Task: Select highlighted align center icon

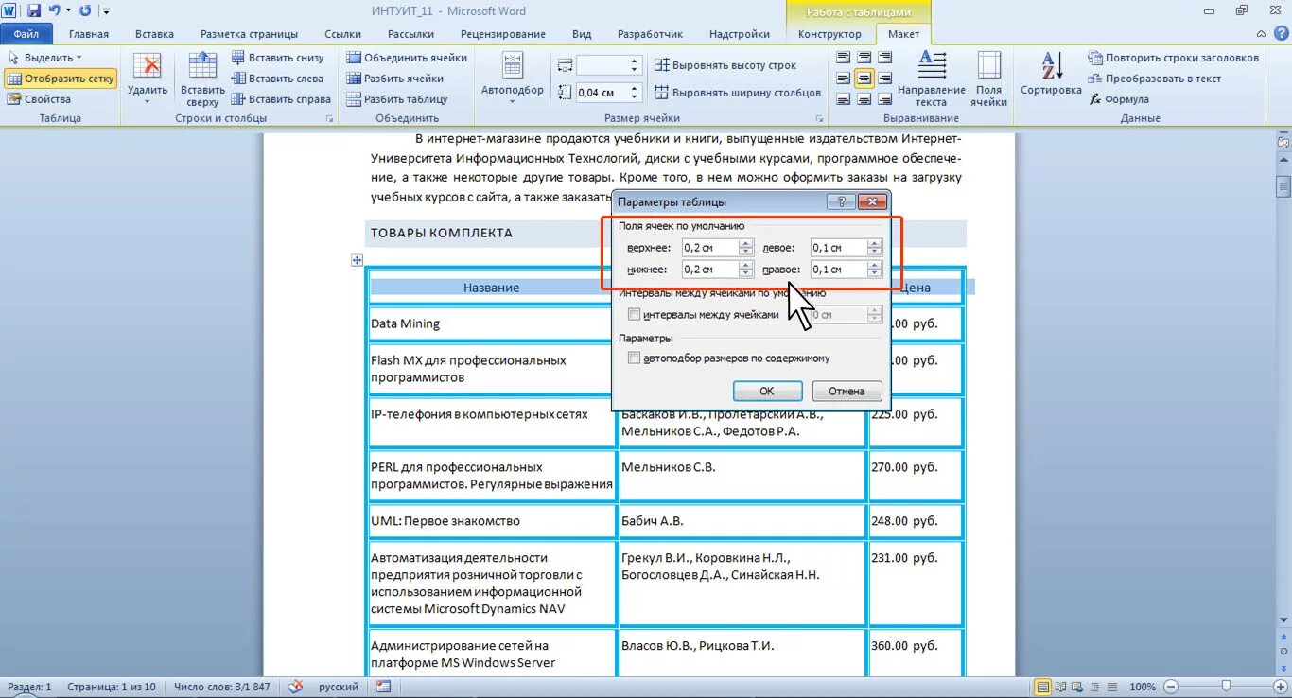Action: tap(864, 79)
